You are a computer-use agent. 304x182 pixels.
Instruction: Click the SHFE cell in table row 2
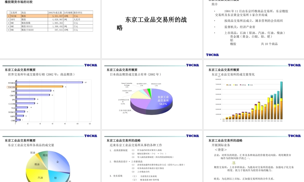15,19
